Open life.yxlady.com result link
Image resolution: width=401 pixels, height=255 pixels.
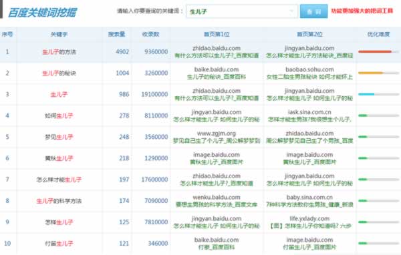(309, 218)
